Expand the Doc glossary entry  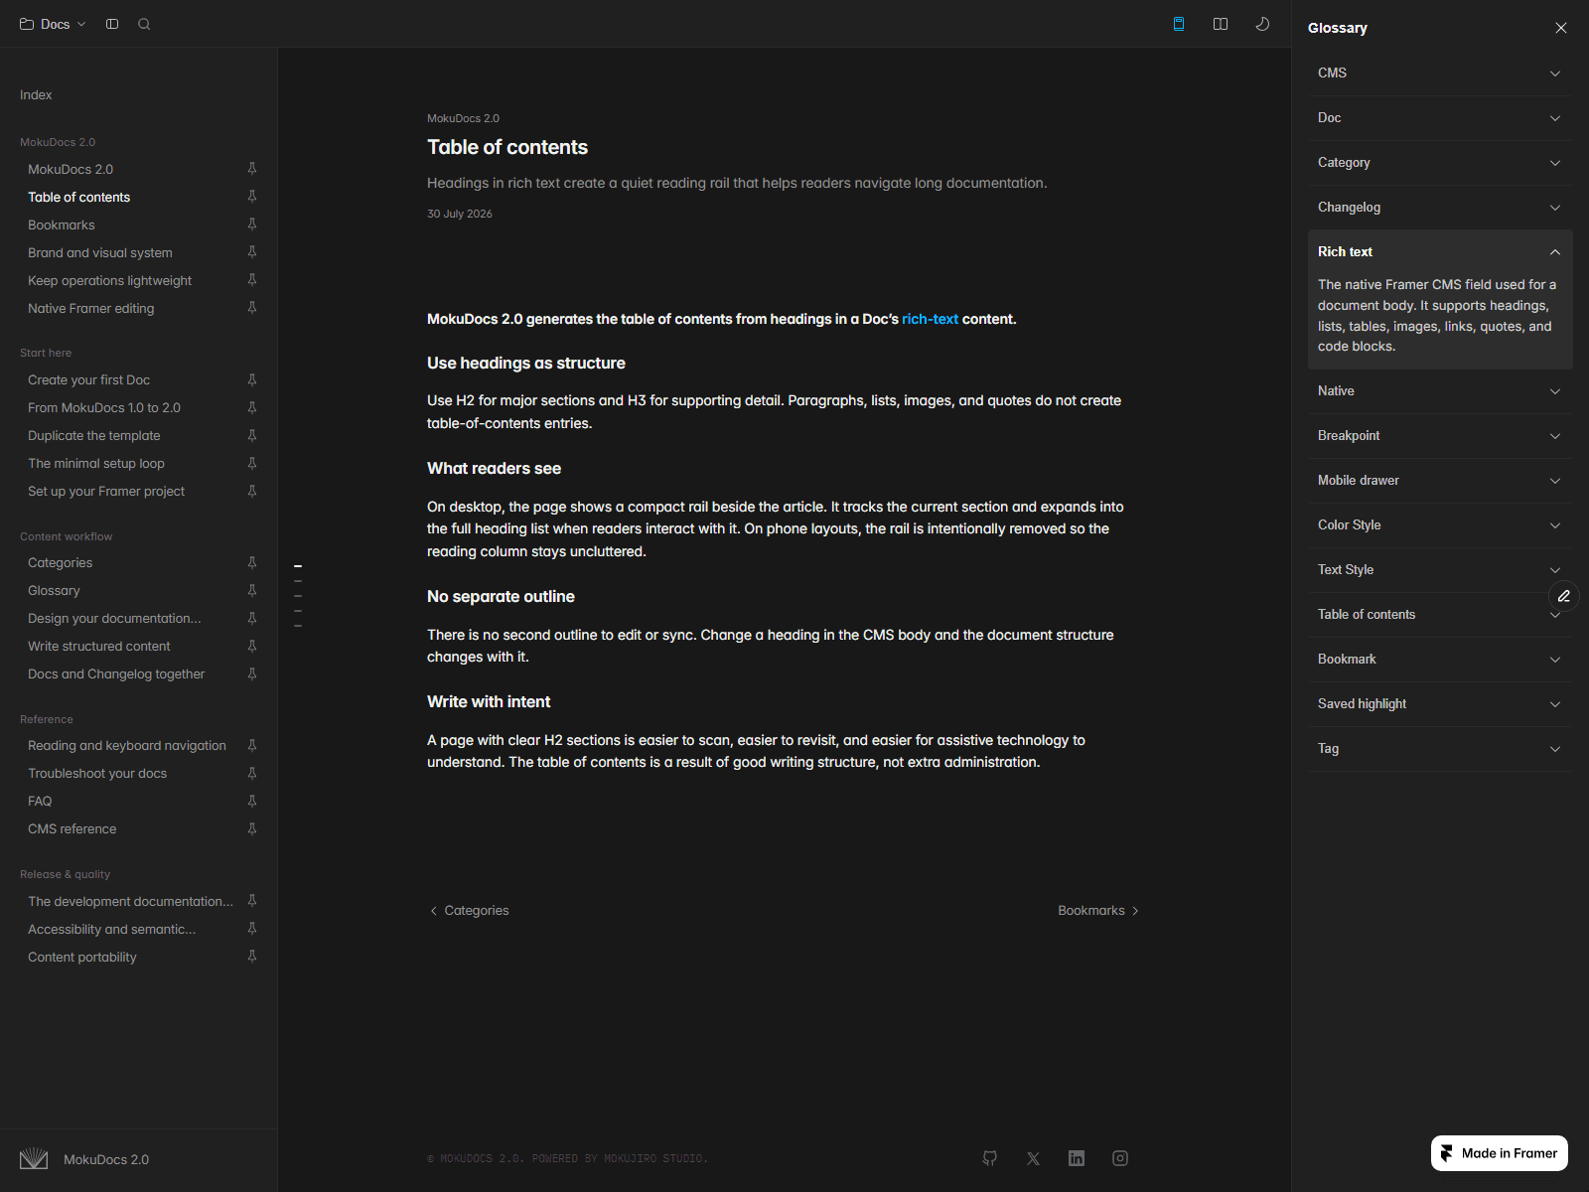tap(1440, 118)
